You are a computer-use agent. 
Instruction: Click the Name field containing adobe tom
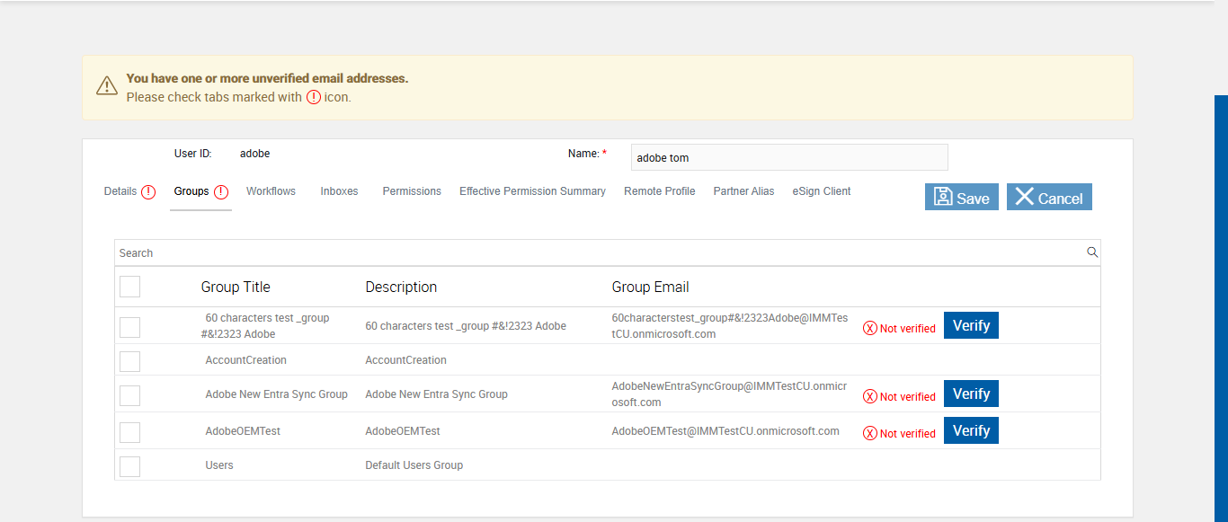coord(788,157)
